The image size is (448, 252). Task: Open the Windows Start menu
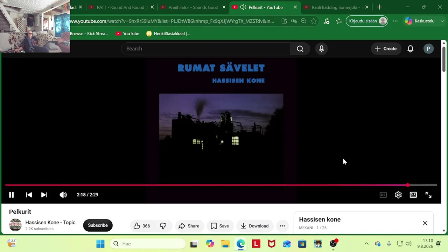coord(100,244)
